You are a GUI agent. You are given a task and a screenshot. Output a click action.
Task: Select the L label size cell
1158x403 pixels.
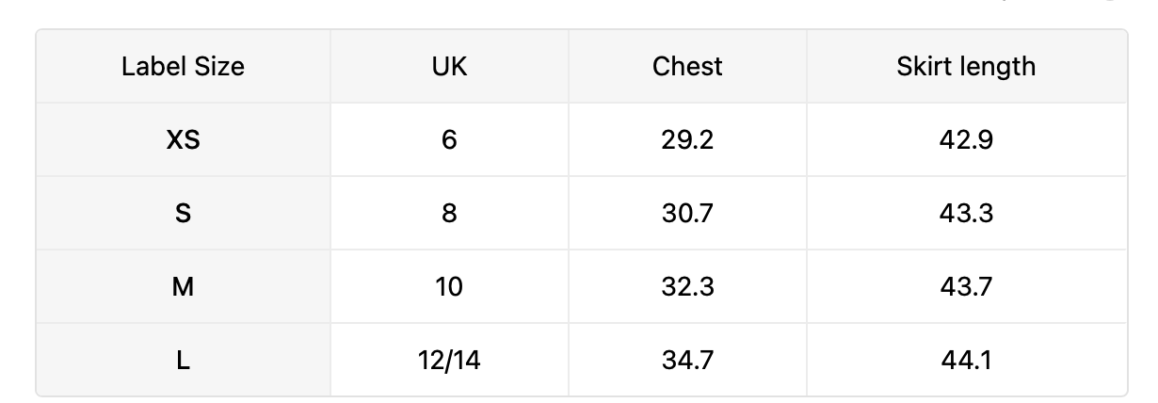tap(184, 360)
